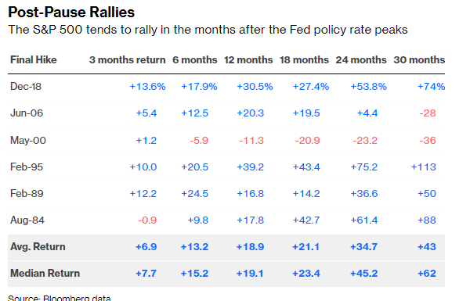
Task: Click the Post-Pause Rallies title
Action: 71,13
